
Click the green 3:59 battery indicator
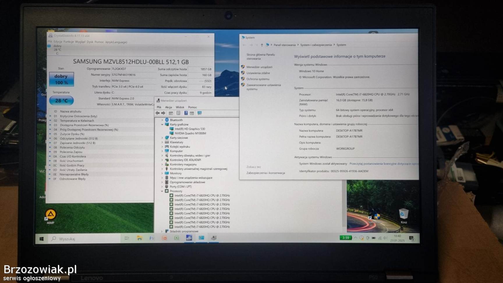pos(346,238)
